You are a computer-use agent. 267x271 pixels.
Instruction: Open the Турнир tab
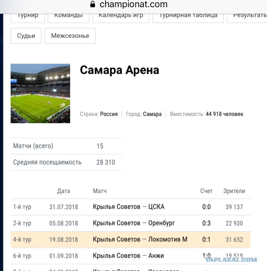(28, 18)
